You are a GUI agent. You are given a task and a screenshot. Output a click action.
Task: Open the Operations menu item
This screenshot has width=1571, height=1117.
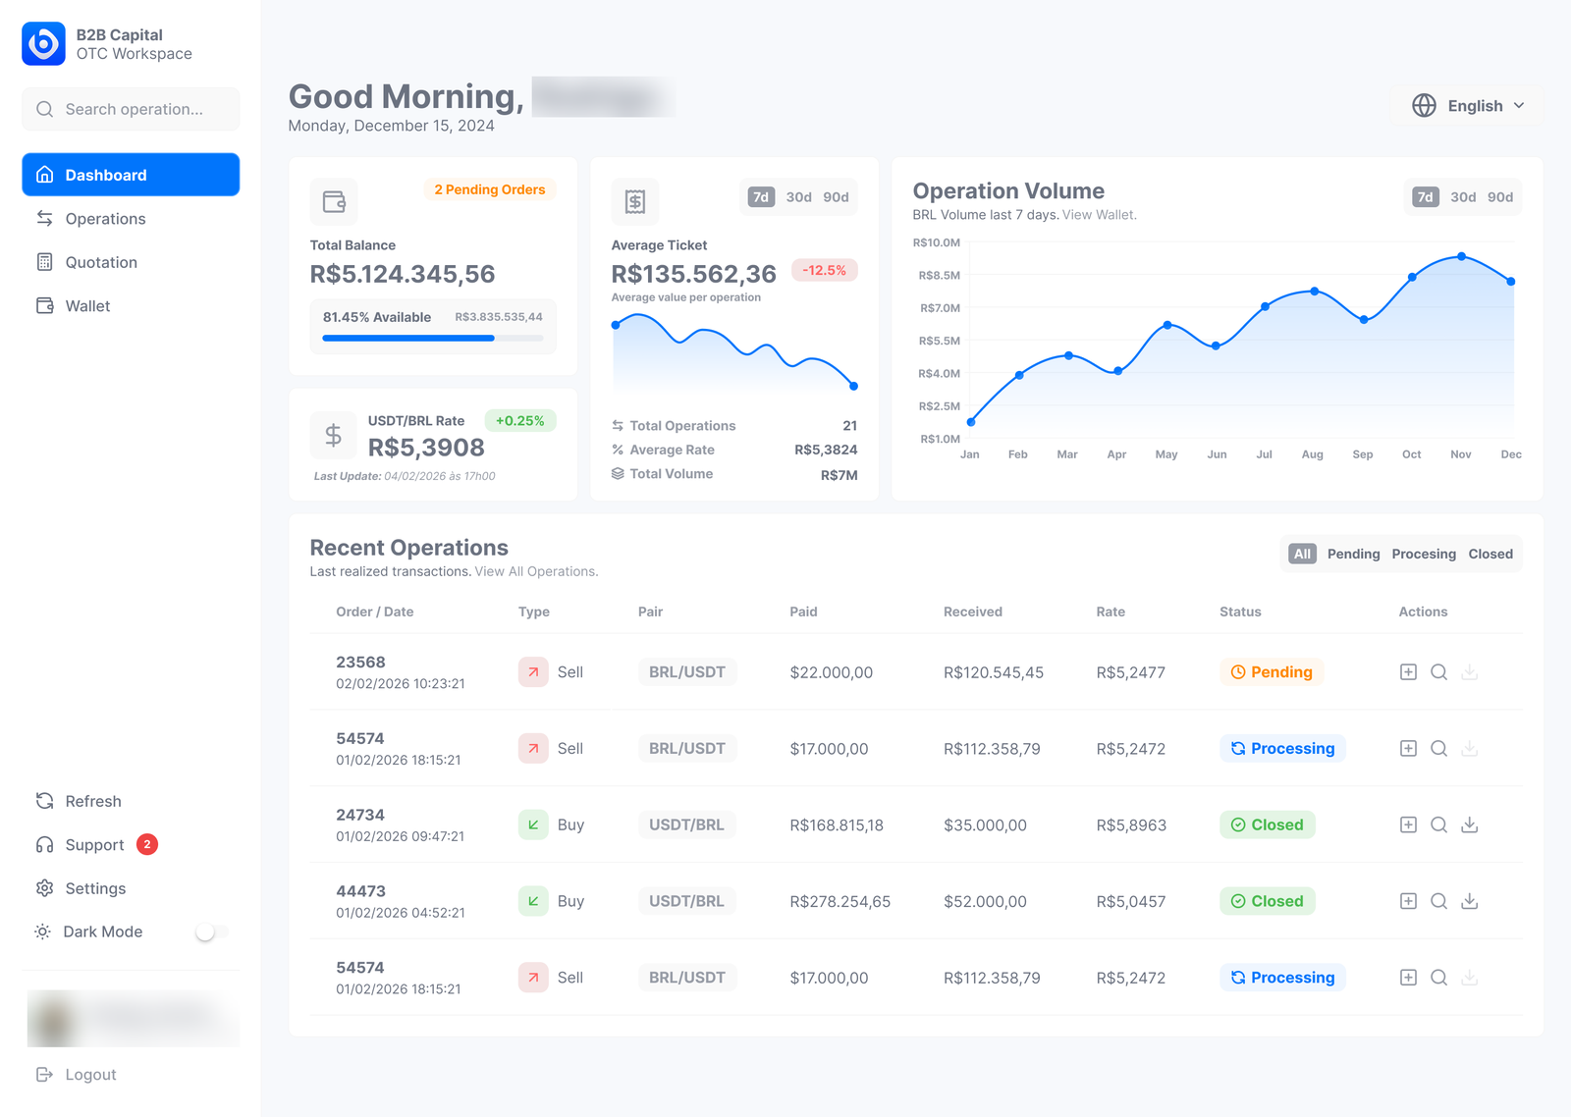(131, 219)
